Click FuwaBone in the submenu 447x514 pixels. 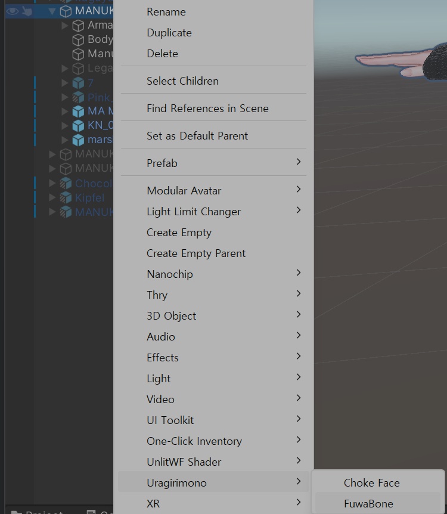point(377,503)
